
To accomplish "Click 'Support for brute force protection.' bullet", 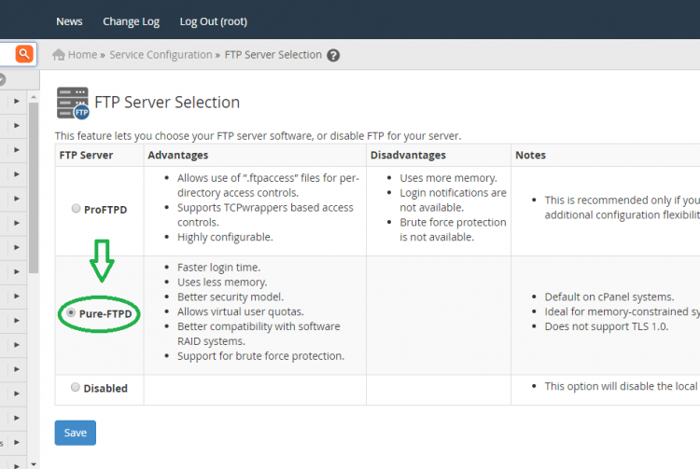I will [x=260, y=356].
